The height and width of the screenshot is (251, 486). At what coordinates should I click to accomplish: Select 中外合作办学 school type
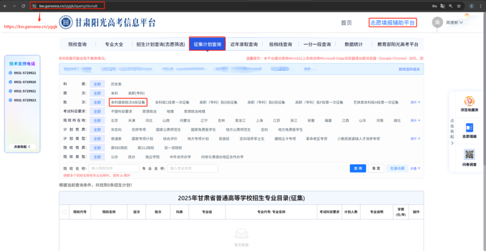(180, 157)
